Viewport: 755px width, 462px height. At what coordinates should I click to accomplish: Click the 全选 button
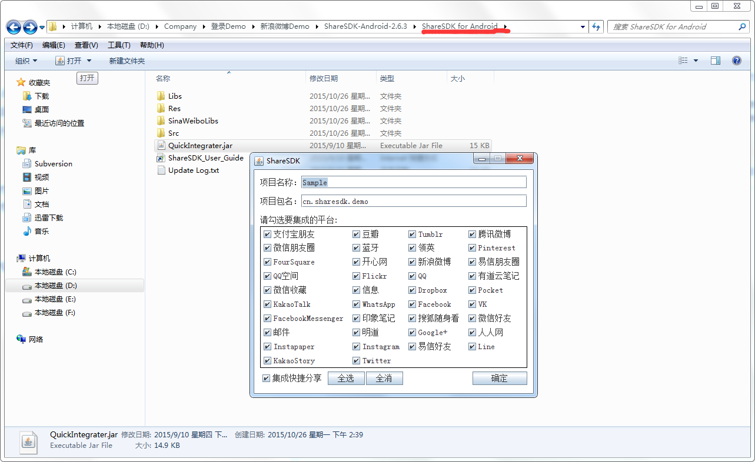click(x=346, y=378)
